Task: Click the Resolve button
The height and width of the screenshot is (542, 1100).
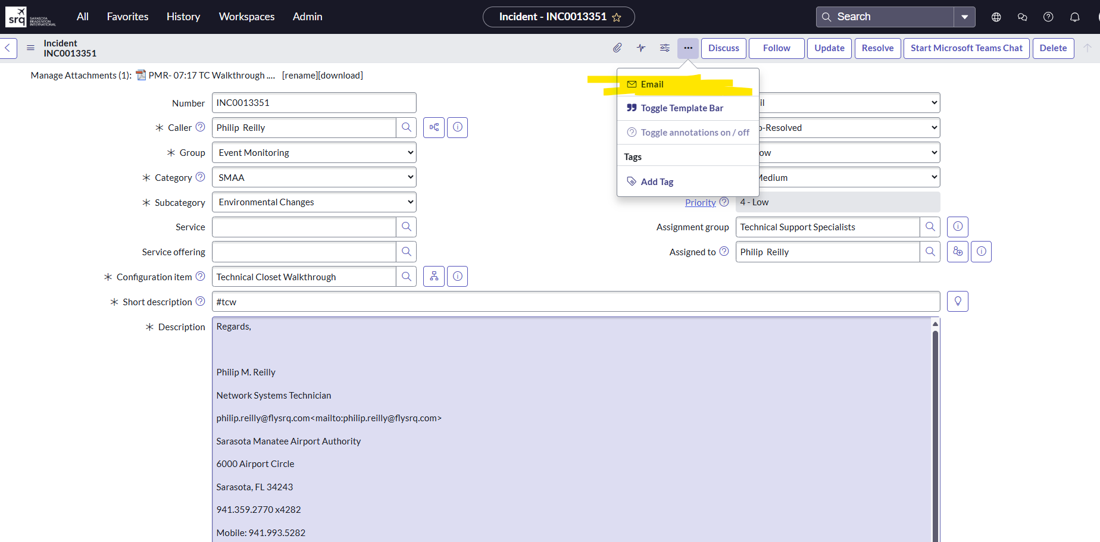Action: point(877,48)
